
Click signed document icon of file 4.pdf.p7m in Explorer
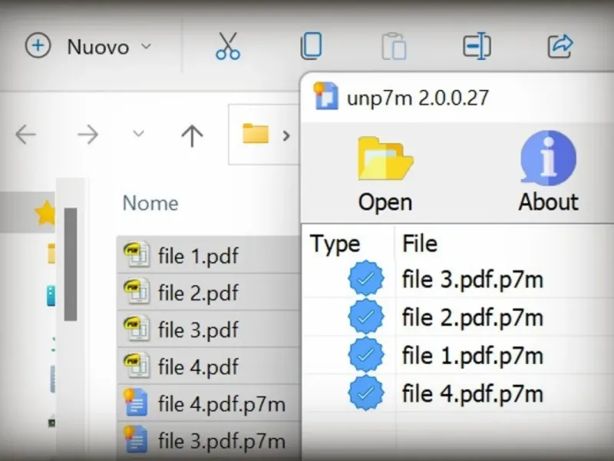(136, 402)
